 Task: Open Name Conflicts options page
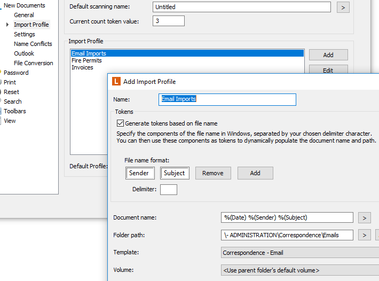point(33,44)
